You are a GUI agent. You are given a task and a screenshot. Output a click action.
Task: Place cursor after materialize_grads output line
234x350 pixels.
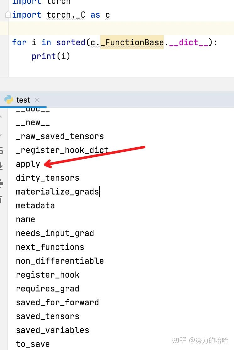coord(100,191)
